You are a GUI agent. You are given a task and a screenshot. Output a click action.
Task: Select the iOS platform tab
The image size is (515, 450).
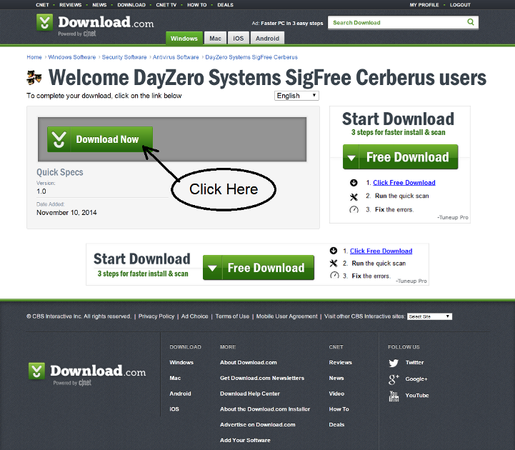point(238,38)
